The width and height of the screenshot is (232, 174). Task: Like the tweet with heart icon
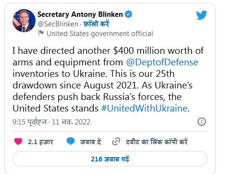pos(18,141)
